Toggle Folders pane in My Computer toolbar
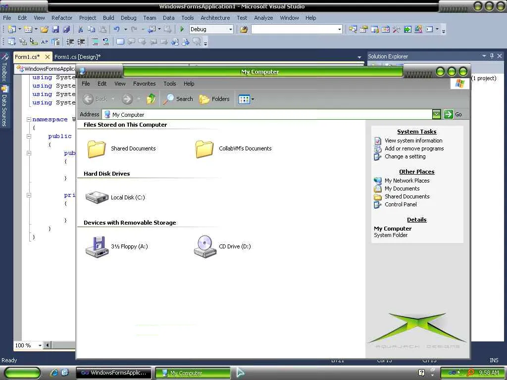This screenshot has height=380, width=507. pos(214,99)
